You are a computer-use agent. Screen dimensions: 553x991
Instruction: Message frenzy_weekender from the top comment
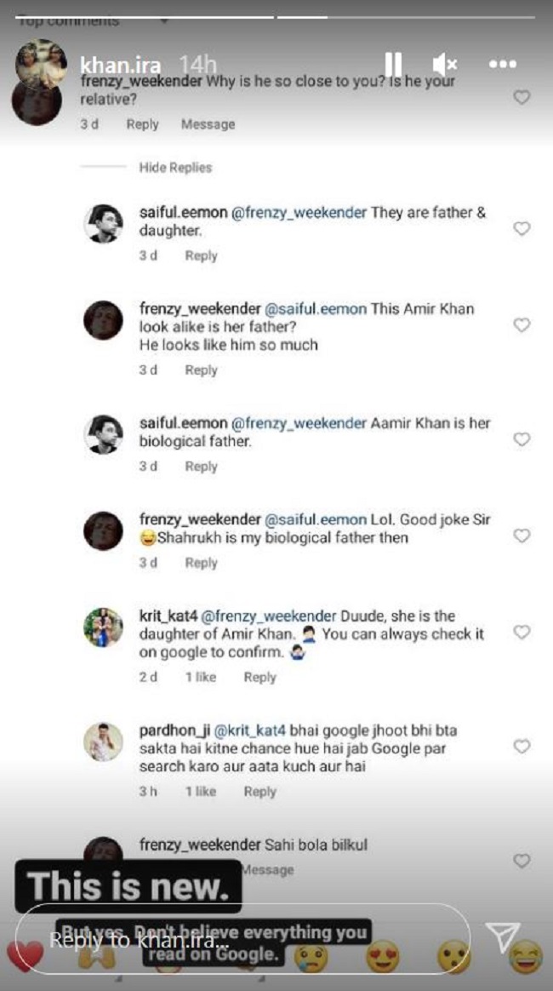[208, 124]
